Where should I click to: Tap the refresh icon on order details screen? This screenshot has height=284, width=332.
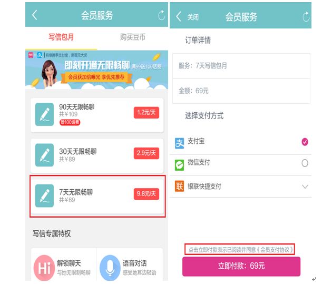(306, 17)
